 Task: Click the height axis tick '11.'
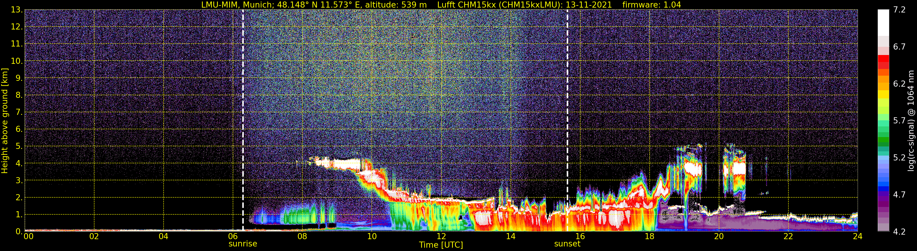(17, 44)
